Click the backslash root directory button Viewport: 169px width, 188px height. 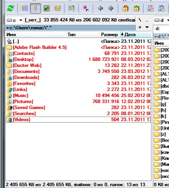coord(140,20)
